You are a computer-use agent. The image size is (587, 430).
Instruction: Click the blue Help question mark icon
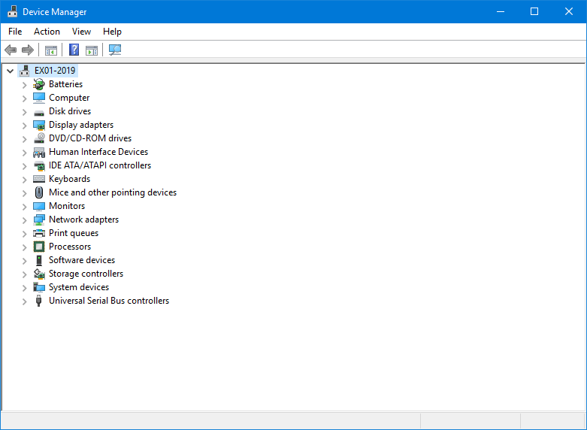tap(74, 50)
